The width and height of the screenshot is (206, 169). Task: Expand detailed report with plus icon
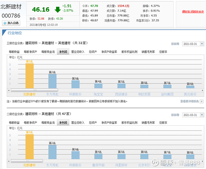pyautogui.click(x=202, y=102)
